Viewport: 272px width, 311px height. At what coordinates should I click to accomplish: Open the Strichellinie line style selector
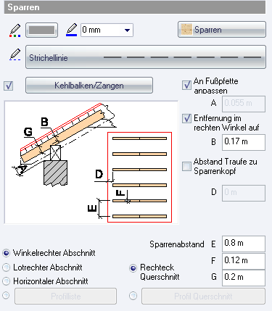(146, 57)
